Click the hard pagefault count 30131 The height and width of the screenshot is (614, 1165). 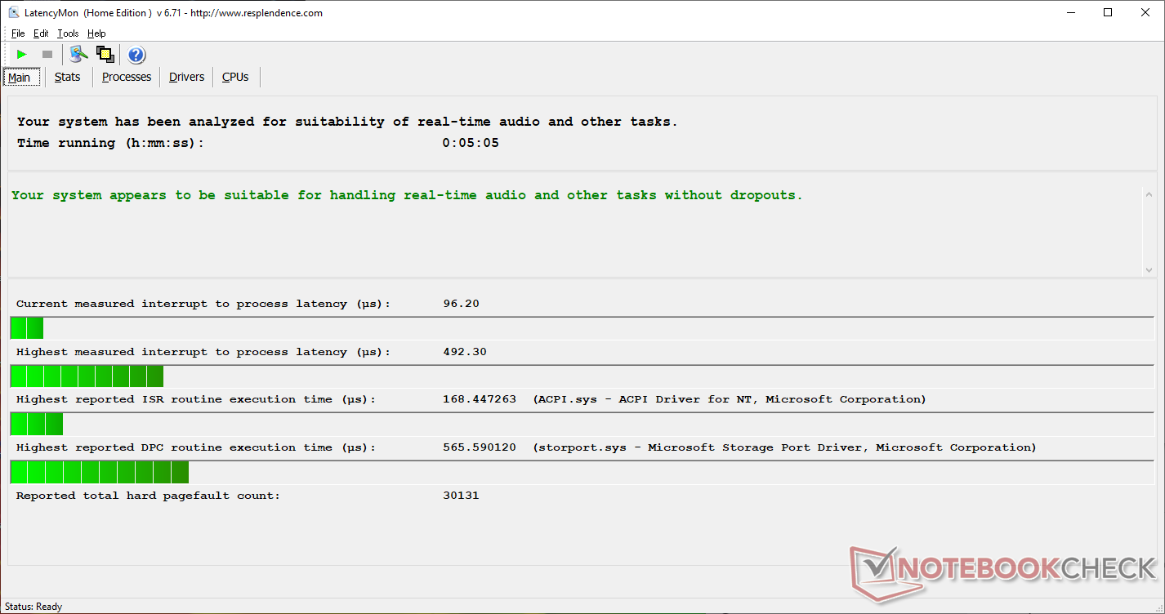[x=461, y=496]
